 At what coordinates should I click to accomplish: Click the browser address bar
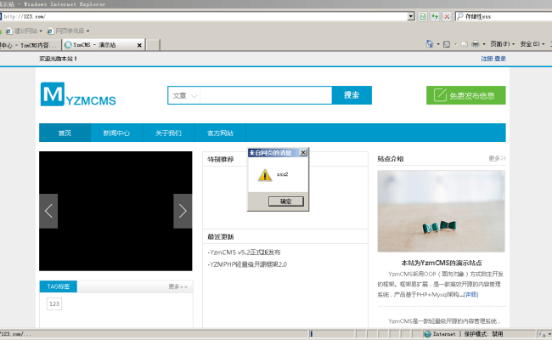pos(205,16)
